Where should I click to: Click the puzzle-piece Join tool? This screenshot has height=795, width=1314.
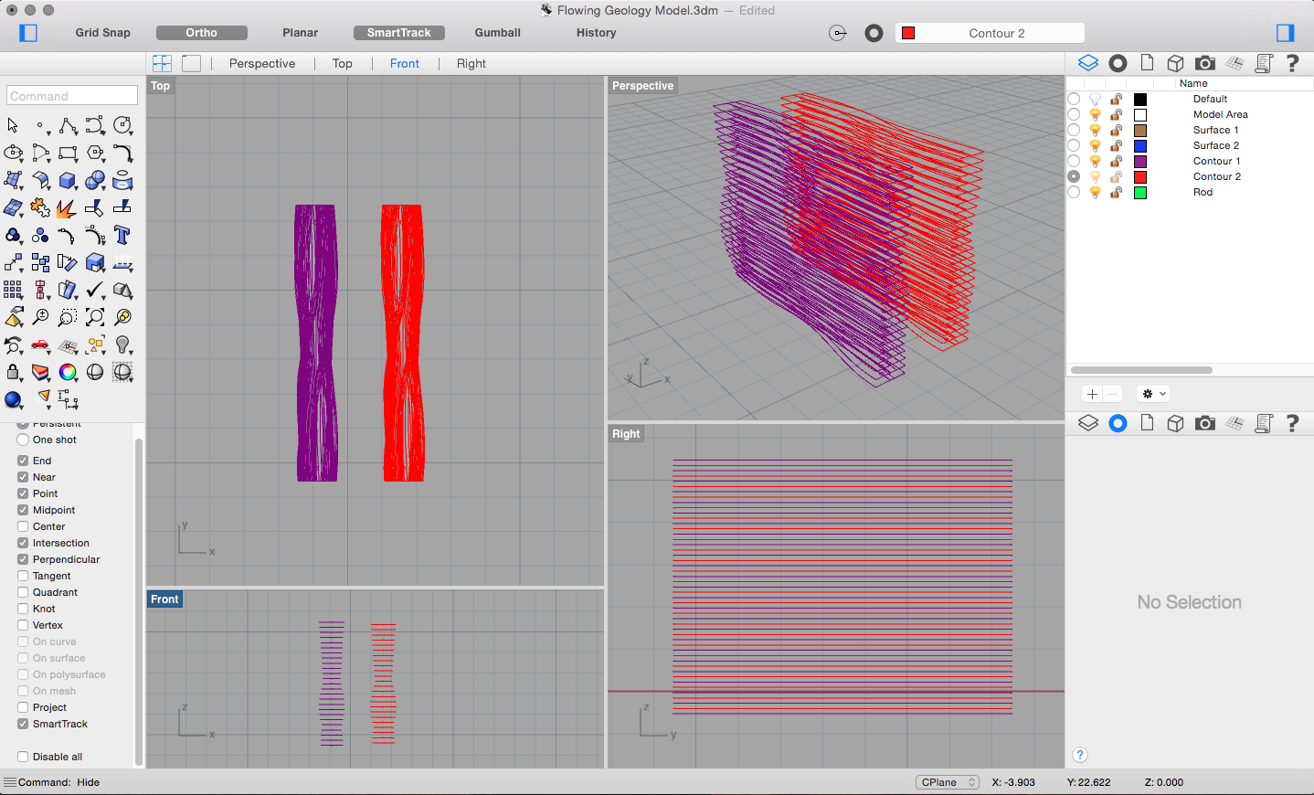click(40, 207)
